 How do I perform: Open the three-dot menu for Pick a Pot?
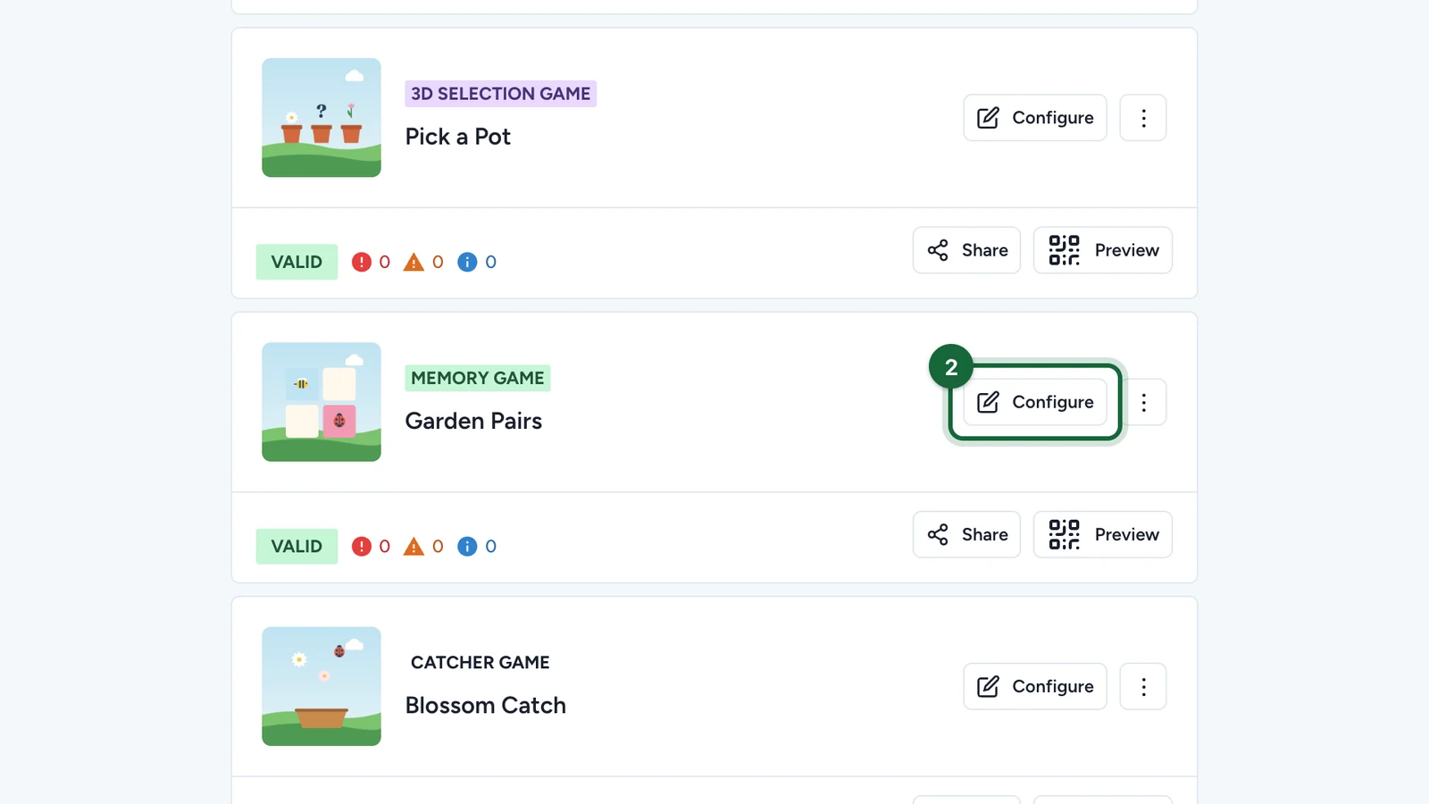(1143, 118)
